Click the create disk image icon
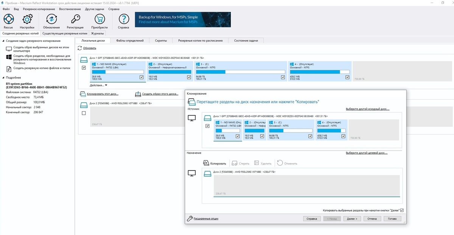Viewport: 454px width, 235px height. coord(138,94)
